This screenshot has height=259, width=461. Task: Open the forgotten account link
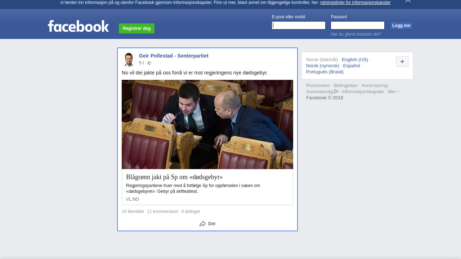click(356, 34)
